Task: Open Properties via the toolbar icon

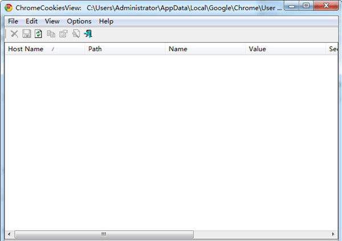Action: [63, 34]
